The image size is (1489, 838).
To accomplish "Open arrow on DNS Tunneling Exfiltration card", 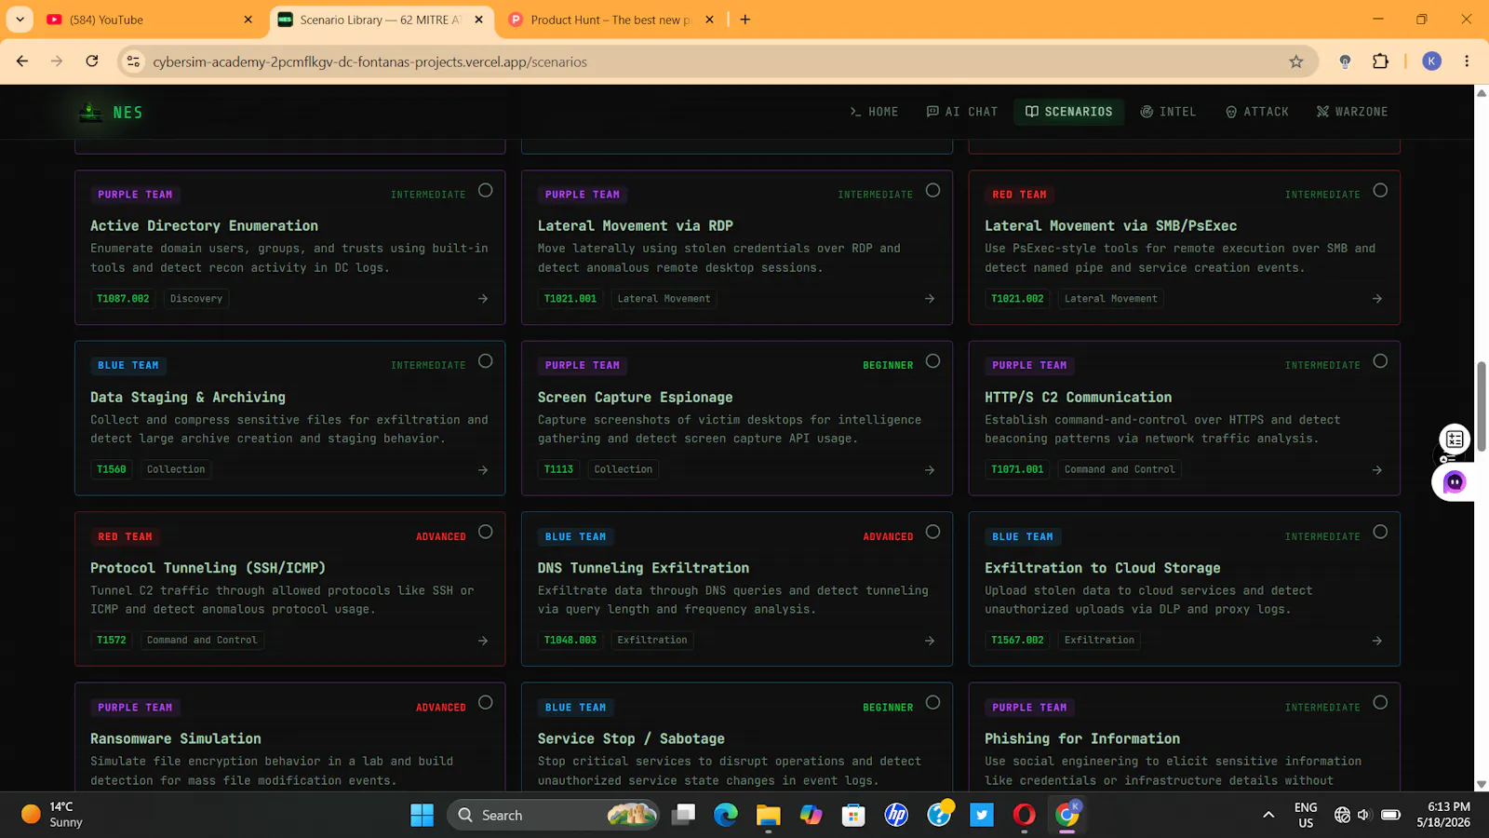I will pyautogui.click(x=930, y=641).
